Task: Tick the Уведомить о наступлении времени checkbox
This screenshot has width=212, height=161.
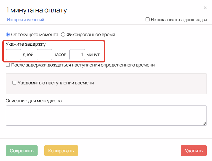Action: [x=14, y=83]
